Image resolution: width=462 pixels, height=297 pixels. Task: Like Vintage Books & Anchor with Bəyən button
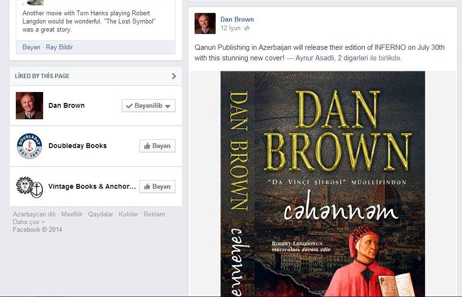coord(157,186)
